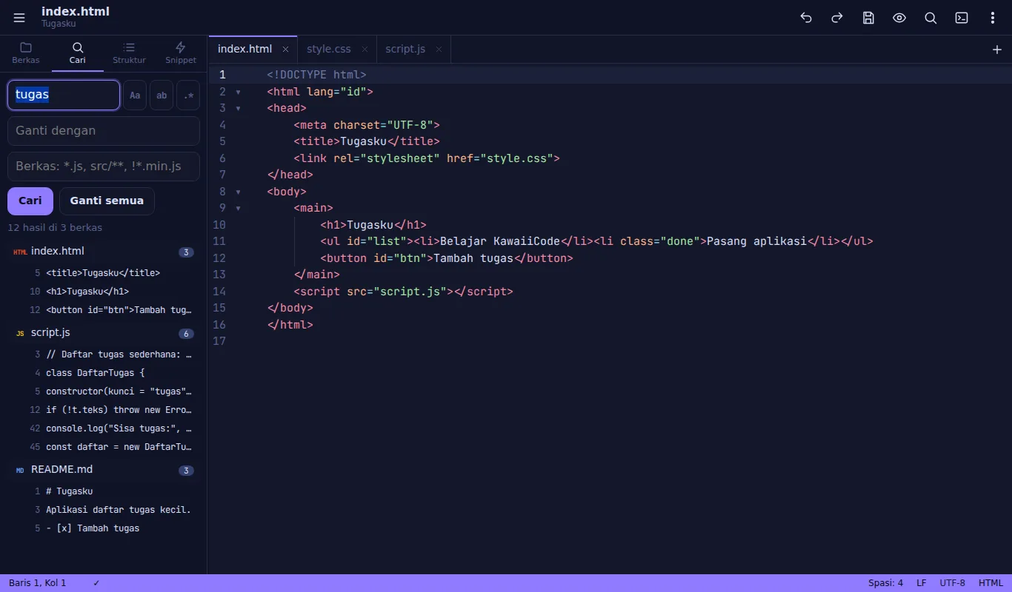Change indentation via 'Spasi: 4' status
Viewport: 1012px width, 592px height.
885,583
